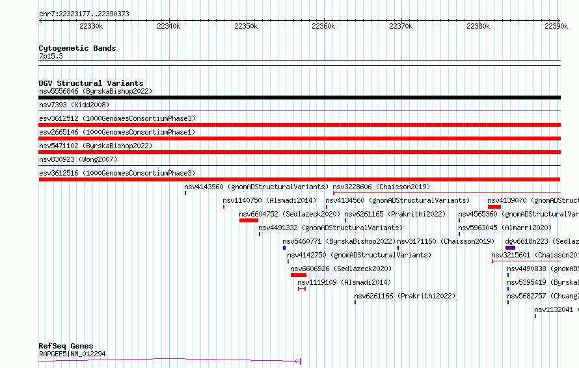The width and height of the screenshot is (579, 368).
Task: Click the nsv5556846 black variant bar
Action: point(299,98)
